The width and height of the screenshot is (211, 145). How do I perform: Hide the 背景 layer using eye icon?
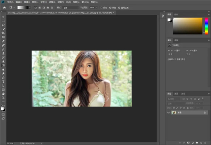pos(168,112)
